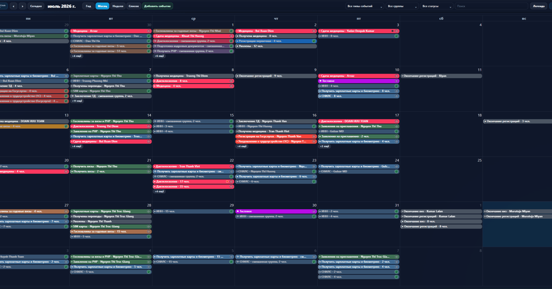Focus the Поиск search field

coord(491,6)
